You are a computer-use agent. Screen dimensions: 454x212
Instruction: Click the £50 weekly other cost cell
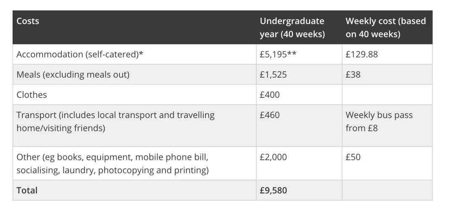point(353,157)
